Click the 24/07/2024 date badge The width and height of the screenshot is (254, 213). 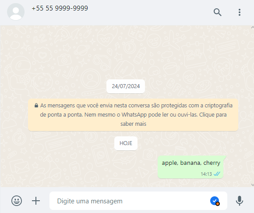126,86
